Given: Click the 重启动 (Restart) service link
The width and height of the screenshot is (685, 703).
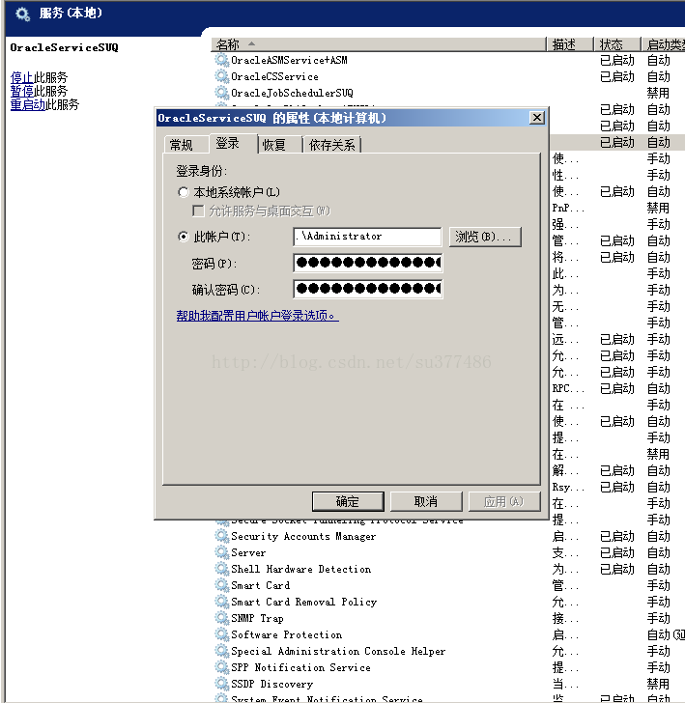Looking at the screenshot, I should pyautogui.click(x=28, y=104).
